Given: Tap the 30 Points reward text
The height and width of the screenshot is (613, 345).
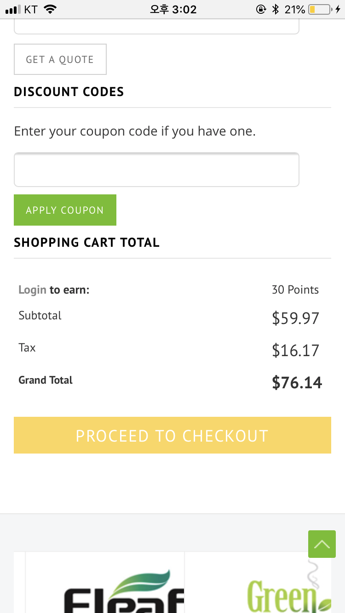Looking at the screenshot, I should [x=295, y=290].
